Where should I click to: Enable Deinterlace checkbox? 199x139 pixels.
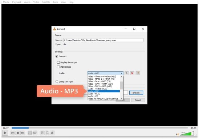point(58,67)
